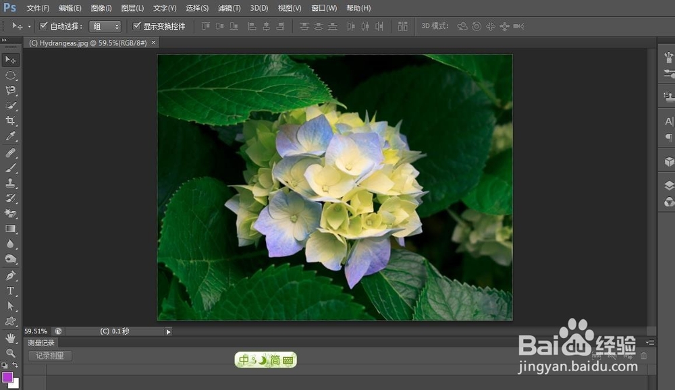This screenshot has width=675, height=390.
Task: Click align right edges icon
Action: (x=280, y=26)
